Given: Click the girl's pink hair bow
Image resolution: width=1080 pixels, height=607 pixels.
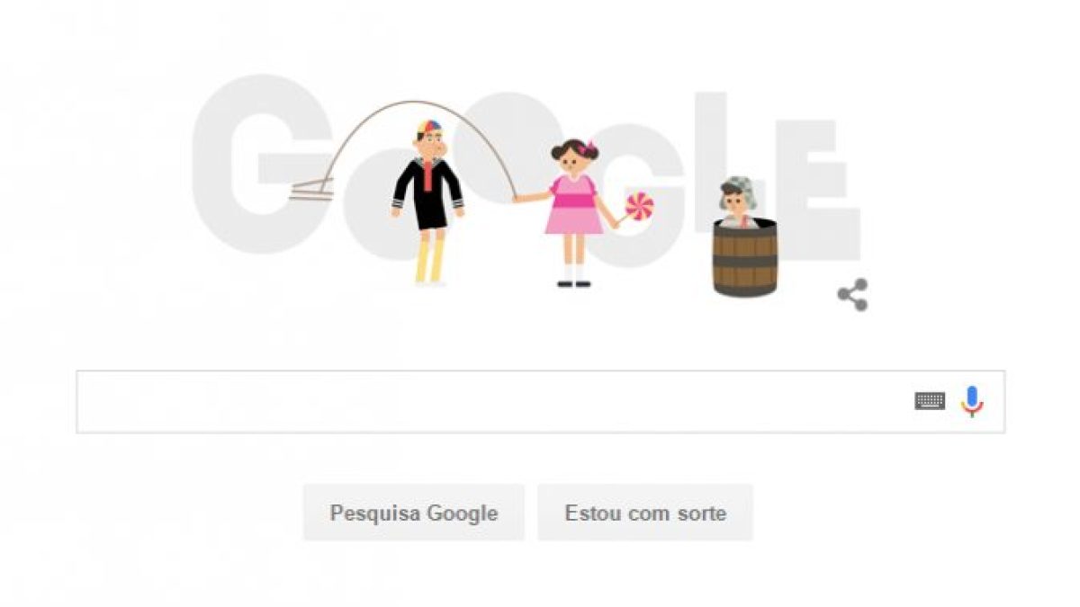Looking at the screenshot, I should coord(589,147).
